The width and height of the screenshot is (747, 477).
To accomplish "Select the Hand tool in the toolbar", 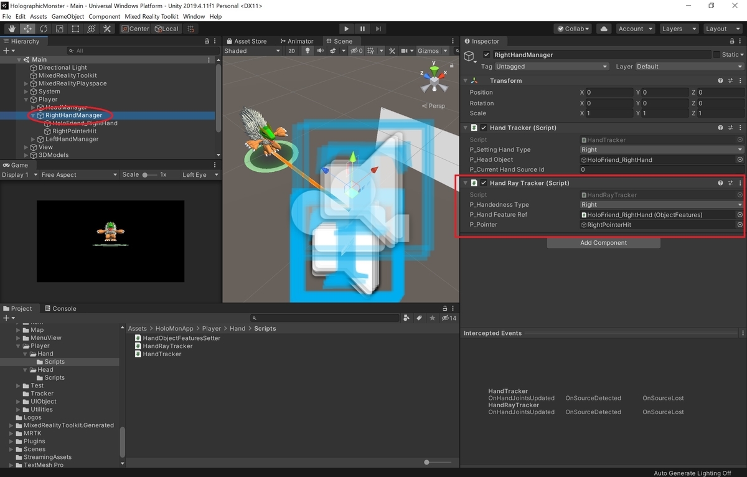I will pos(12,29).
